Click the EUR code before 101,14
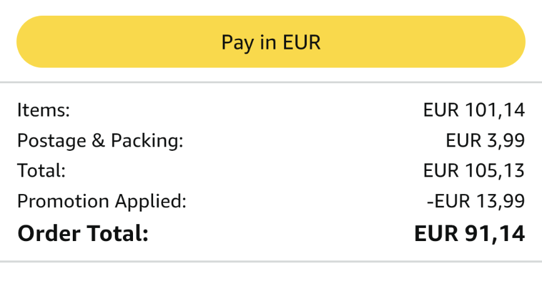This screenshot has height=283, width=542. [x=442, y=110]
